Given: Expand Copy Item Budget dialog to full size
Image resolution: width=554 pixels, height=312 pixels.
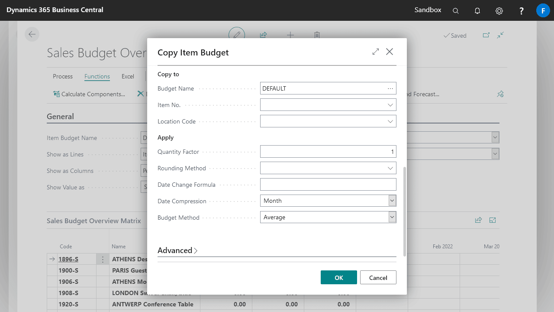Looking at the screenshot, I should [375, 52].
